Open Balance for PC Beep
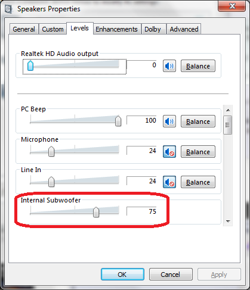250x290 pixels. [198, 121]
